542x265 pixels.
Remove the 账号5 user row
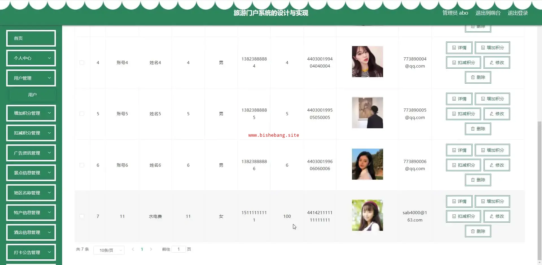point(478,129)
